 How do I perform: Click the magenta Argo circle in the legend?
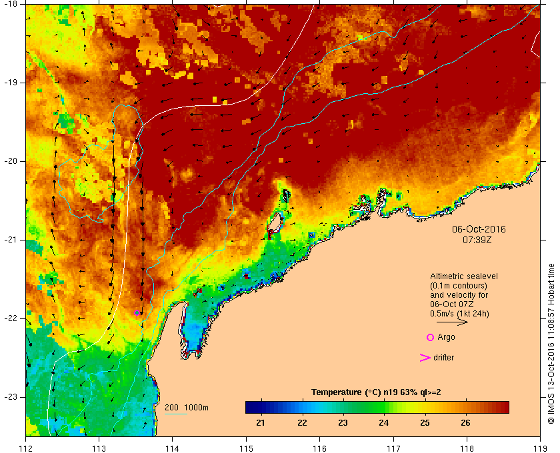[x=430, y=337]
